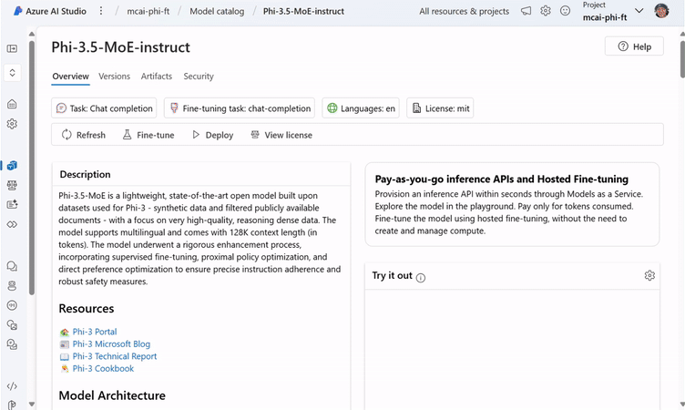Screen dimensions: 685x410
Task: Switch to the Versions tab
Action: (115, 77)
